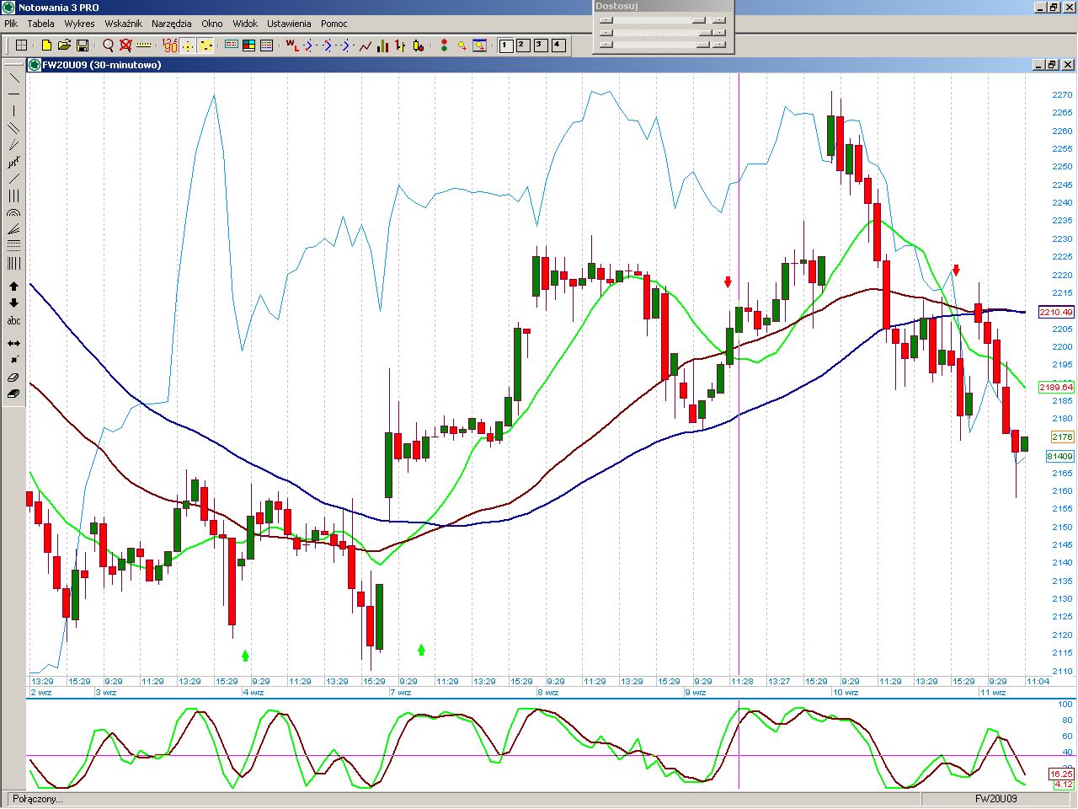This screenshot has width=1078, height=809.
Task: Click the zoom-window magnifier icon
Action: pos(480,45)
